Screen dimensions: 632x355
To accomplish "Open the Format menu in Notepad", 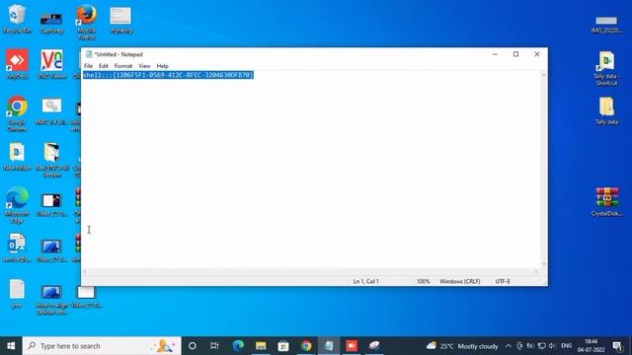I will point(123,66).
